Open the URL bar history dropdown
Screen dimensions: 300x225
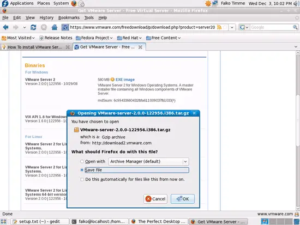tap(232, 27)
